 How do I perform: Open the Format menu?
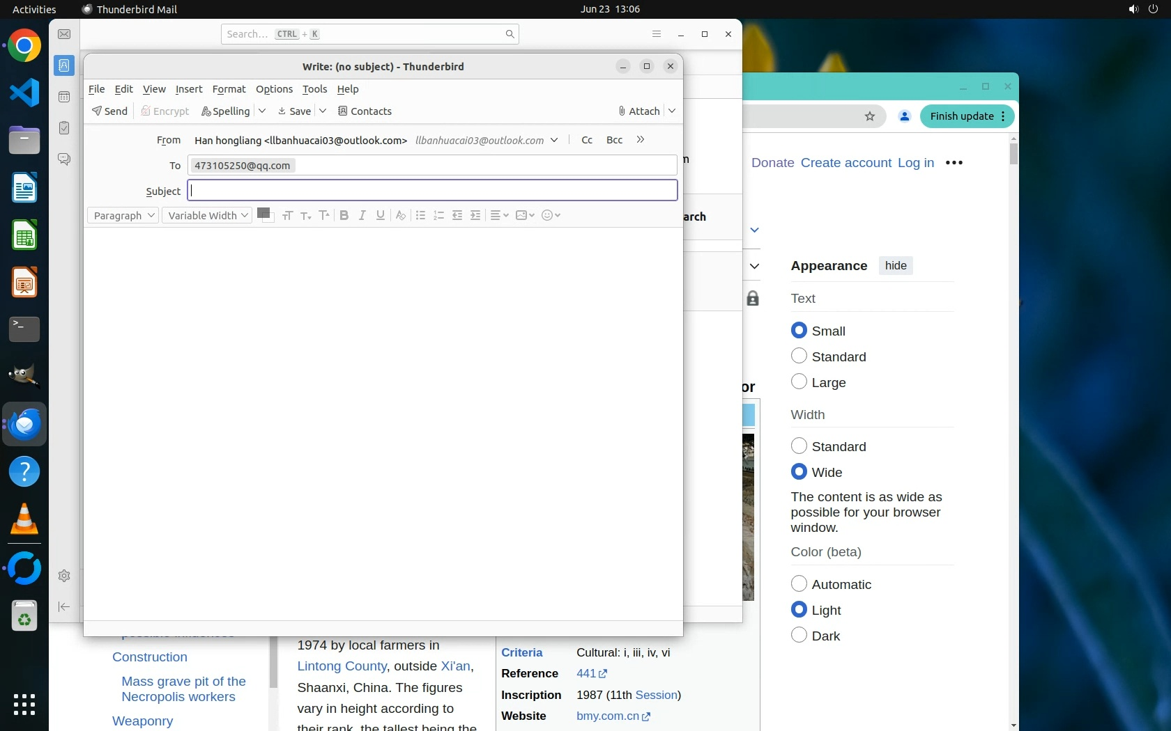point(229,89)
